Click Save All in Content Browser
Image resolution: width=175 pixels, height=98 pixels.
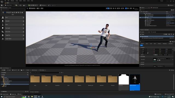tap(14, 70)
